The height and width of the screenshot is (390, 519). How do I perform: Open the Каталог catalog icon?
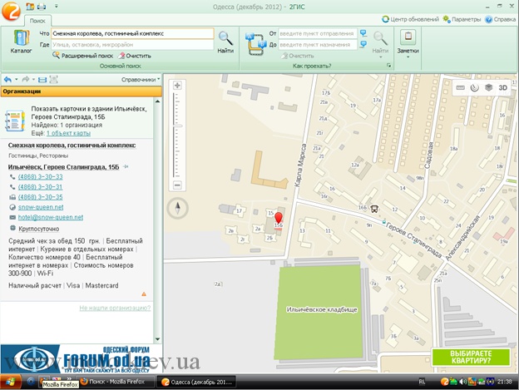pos(22,39)
